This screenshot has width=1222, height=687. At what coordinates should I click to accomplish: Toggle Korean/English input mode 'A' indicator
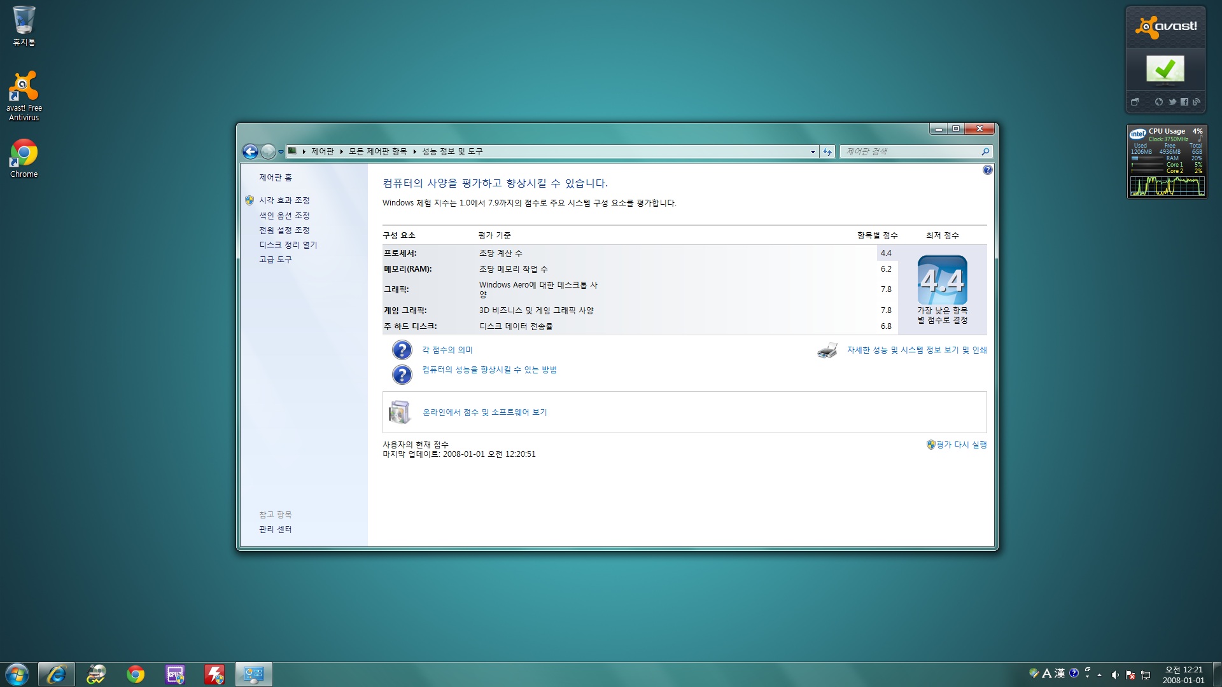tap(1046, 673)
